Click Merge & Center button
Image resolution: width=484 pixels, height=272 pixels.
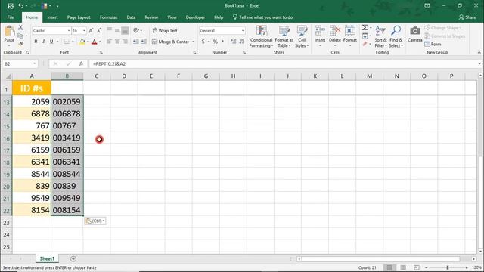171,42
